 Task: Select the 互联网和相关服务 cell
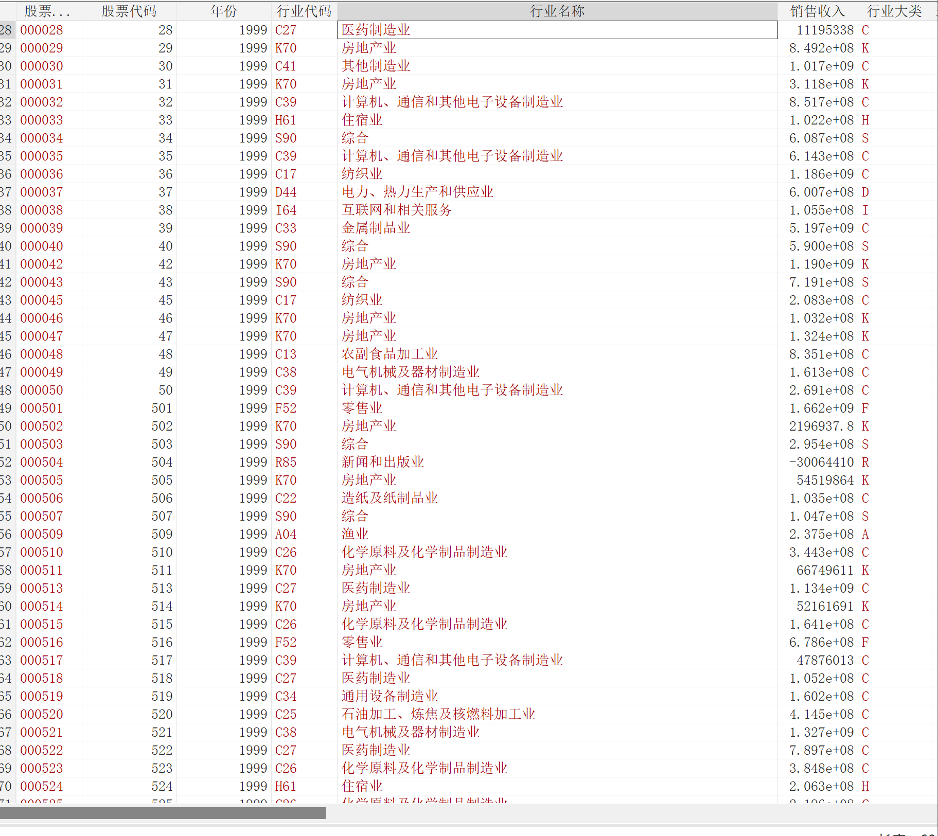pyautogui.click(x=396, y=210)
